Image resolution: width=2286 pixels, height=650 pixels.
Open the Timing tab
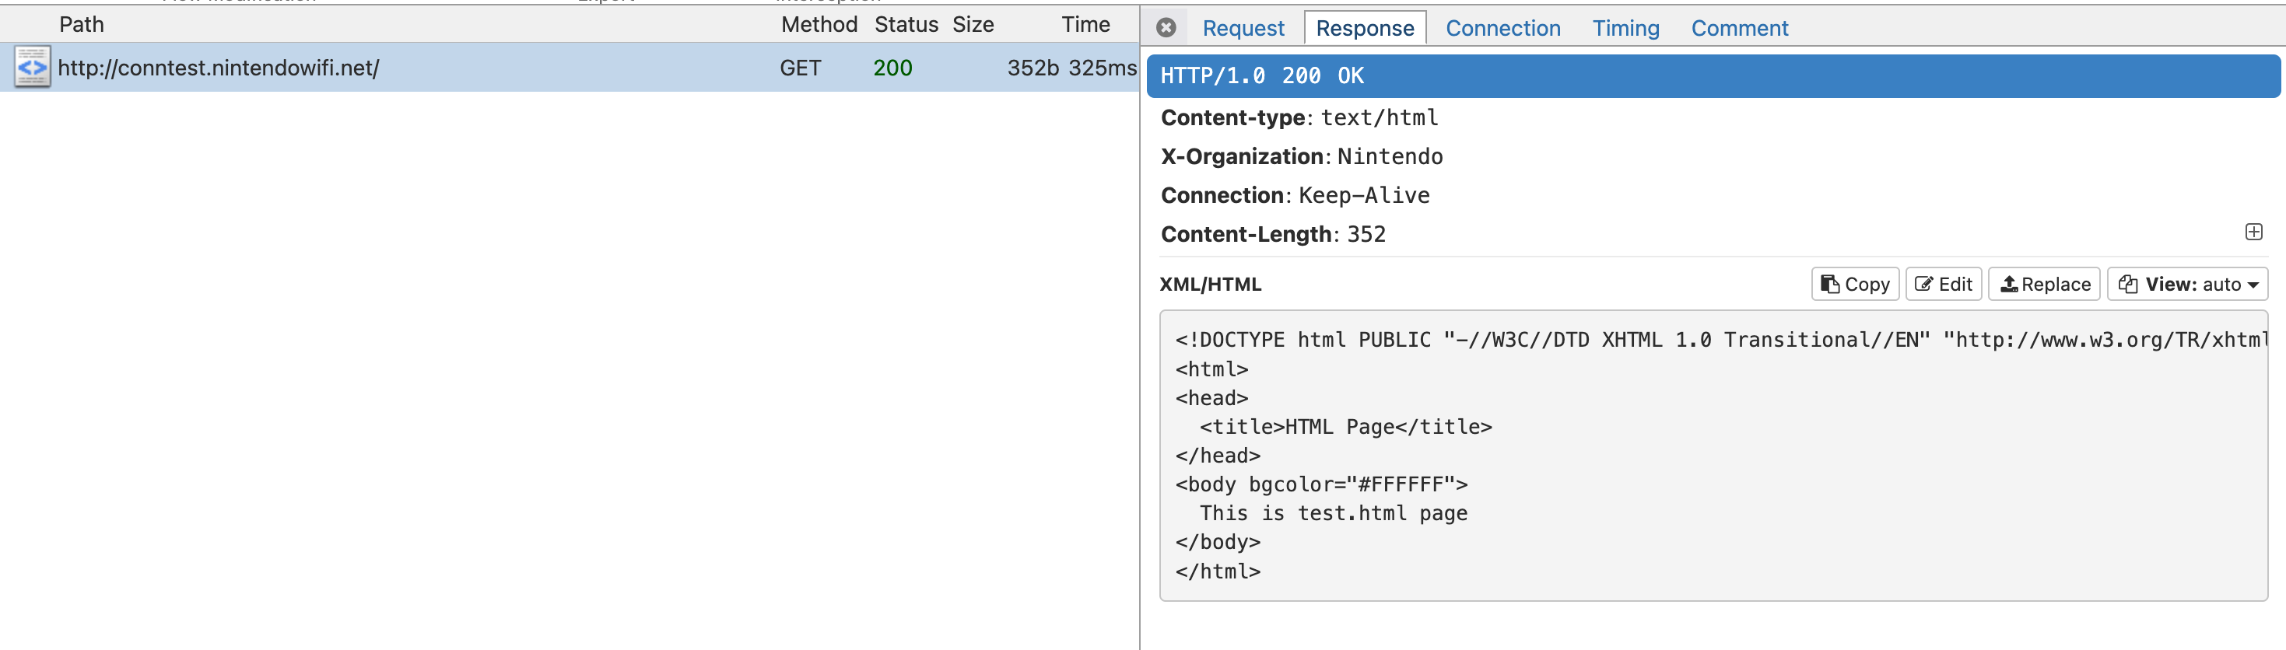pos(1625,28)
